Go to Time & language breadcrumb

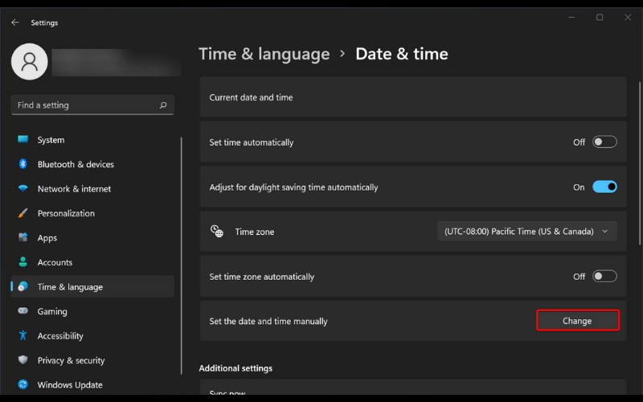(264, 54)
